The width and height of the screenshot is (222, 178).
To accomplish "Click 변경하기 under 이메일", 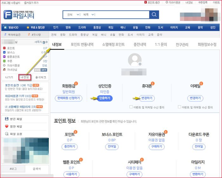I will click(195, 98).
